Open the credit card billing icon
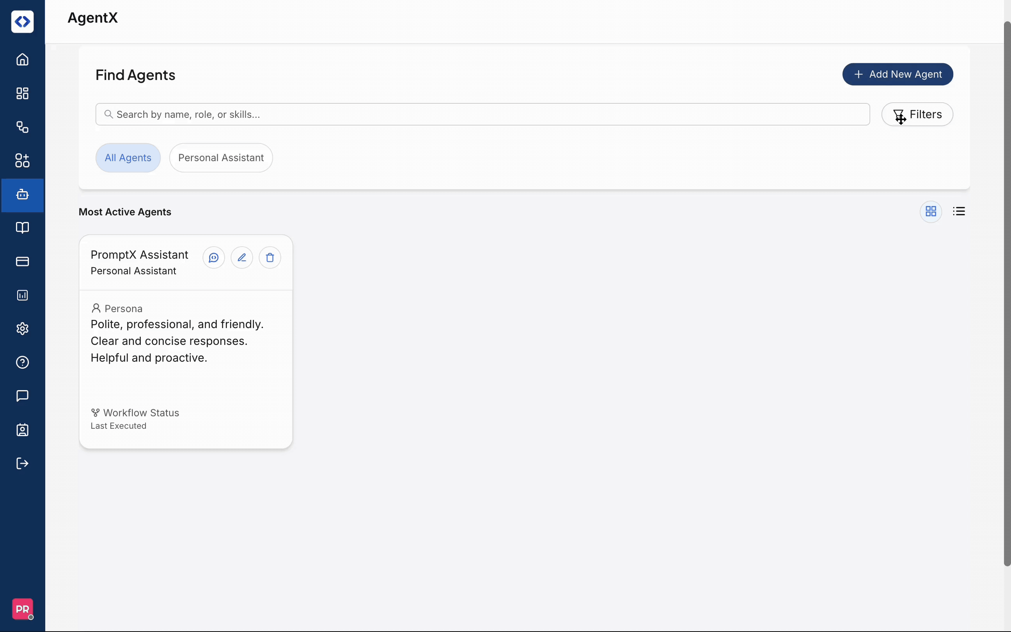The image size is (1011, 632). 22,262
